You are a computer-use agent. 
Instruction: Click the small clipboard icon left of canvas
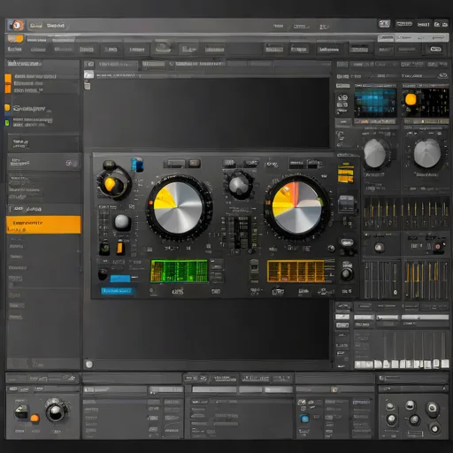[x=88, y=86]
